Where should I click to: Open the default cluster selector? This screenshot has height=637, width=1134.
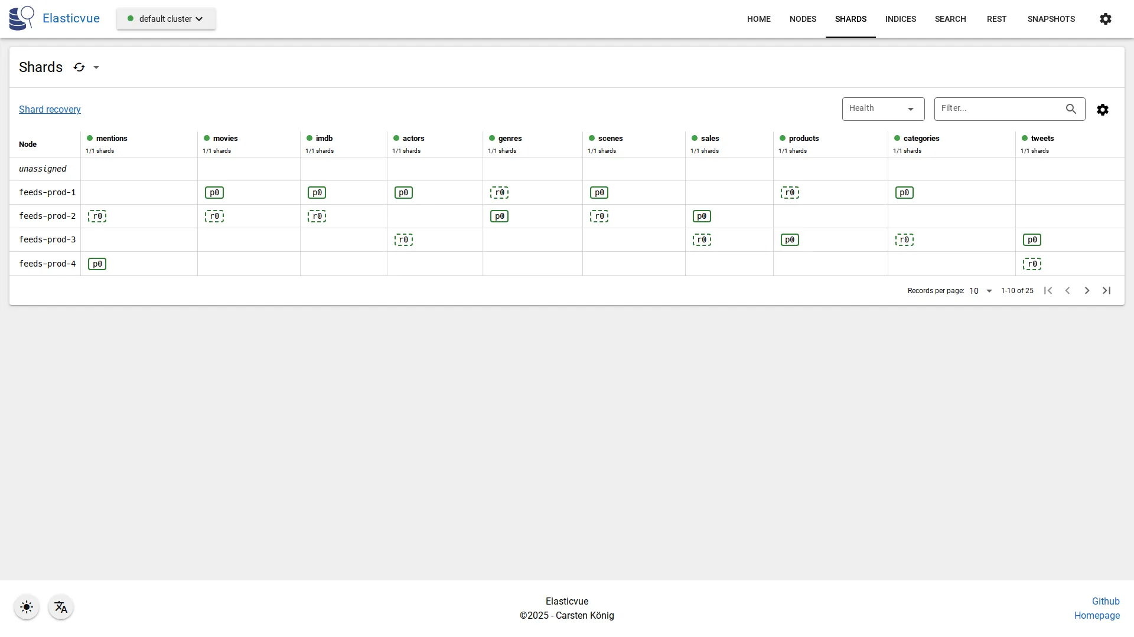coord(166,19)
